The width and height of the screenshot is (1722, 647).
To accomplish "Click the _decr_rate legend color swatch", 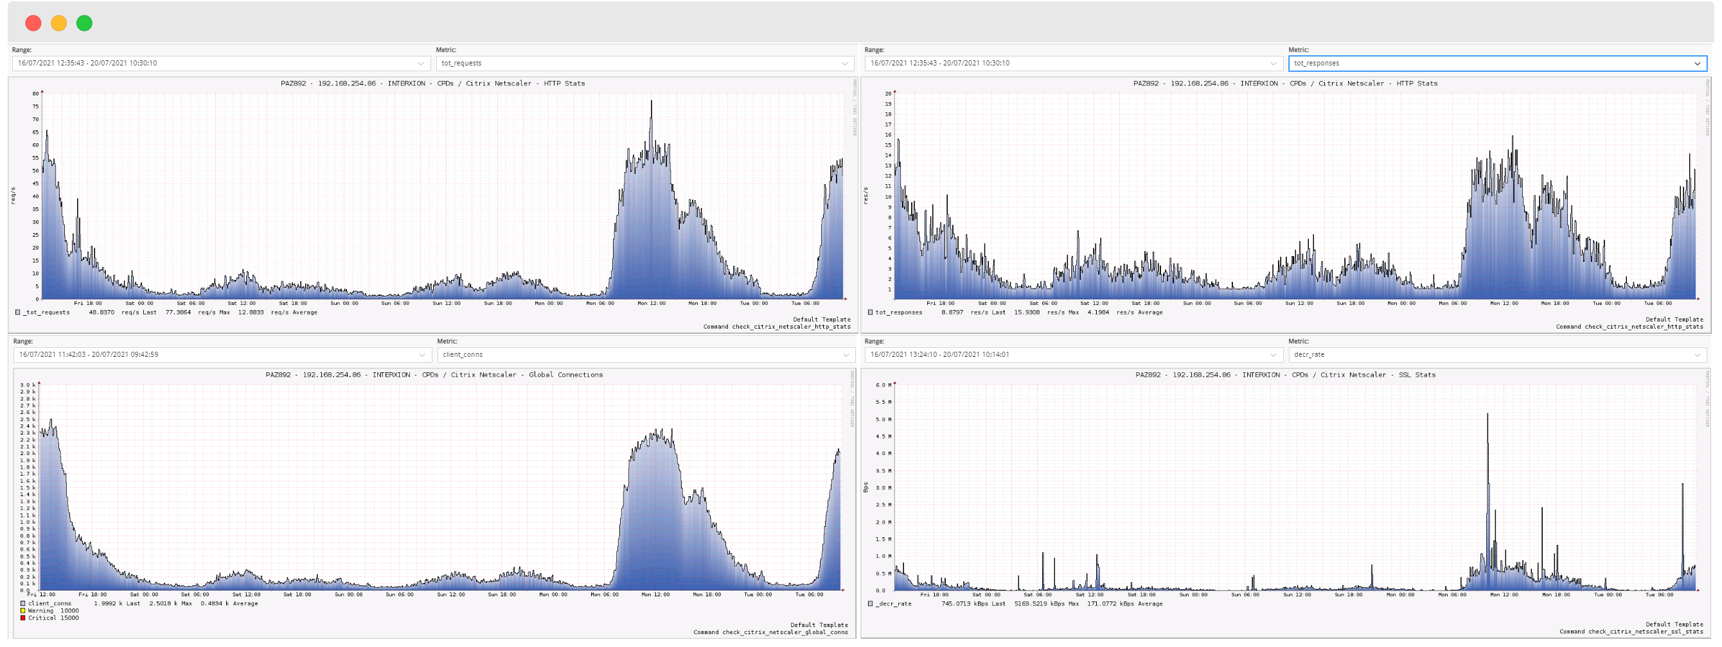I will click(871, 603).
